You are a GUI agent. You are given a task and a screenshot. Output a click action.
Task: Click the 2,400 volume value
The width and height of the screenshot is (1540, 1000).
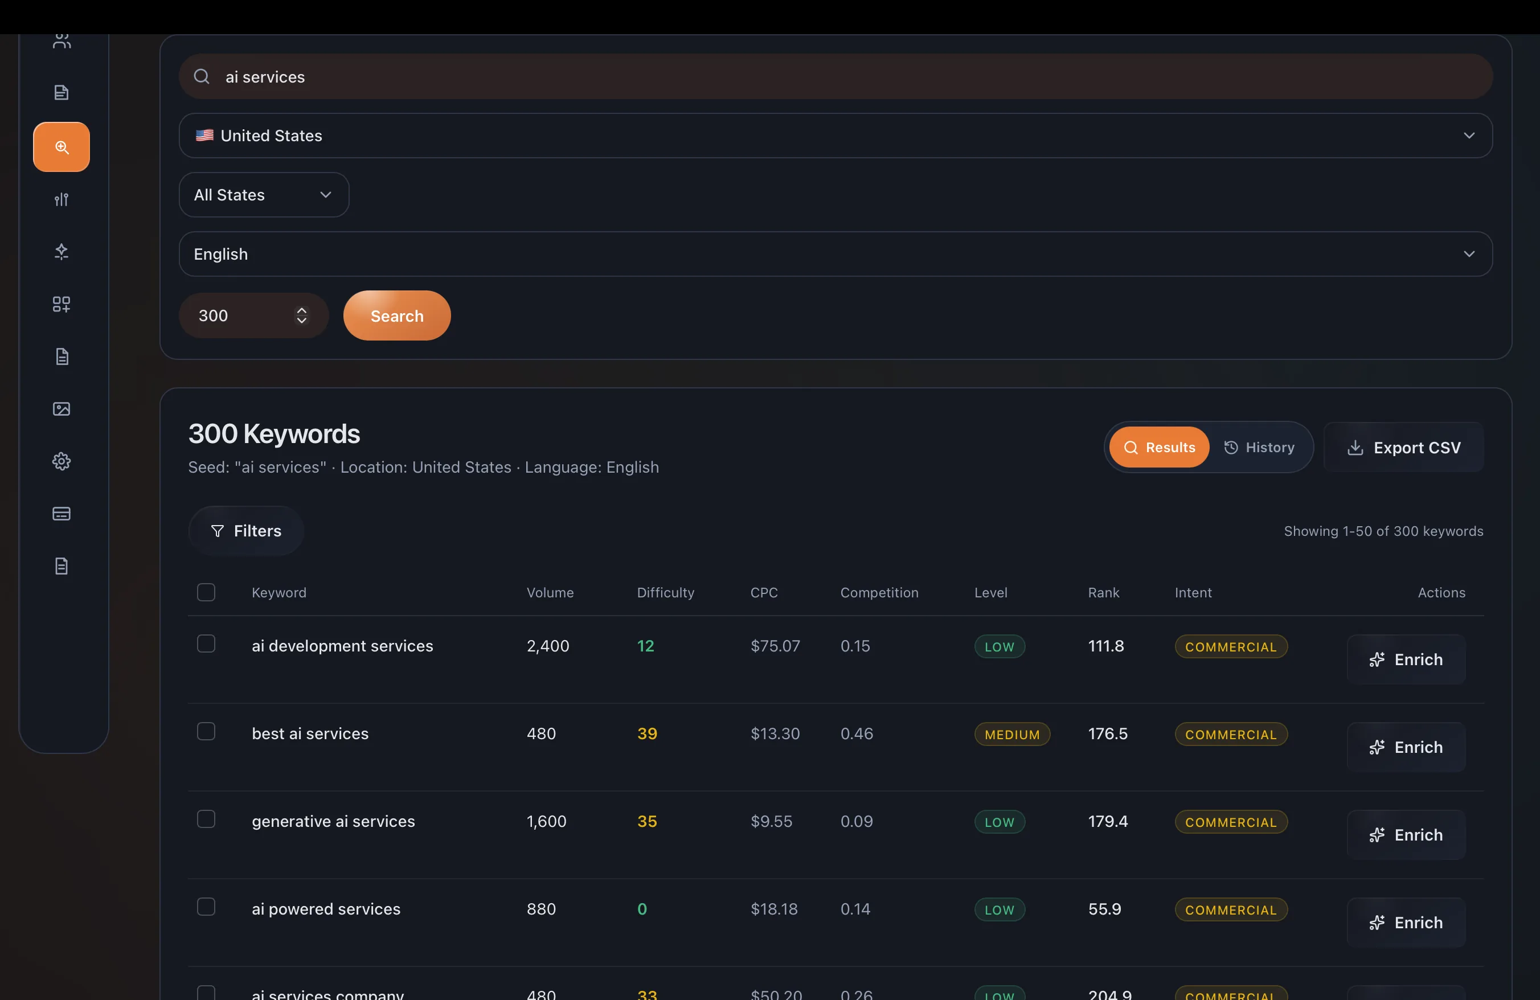(x=547, y=646)
